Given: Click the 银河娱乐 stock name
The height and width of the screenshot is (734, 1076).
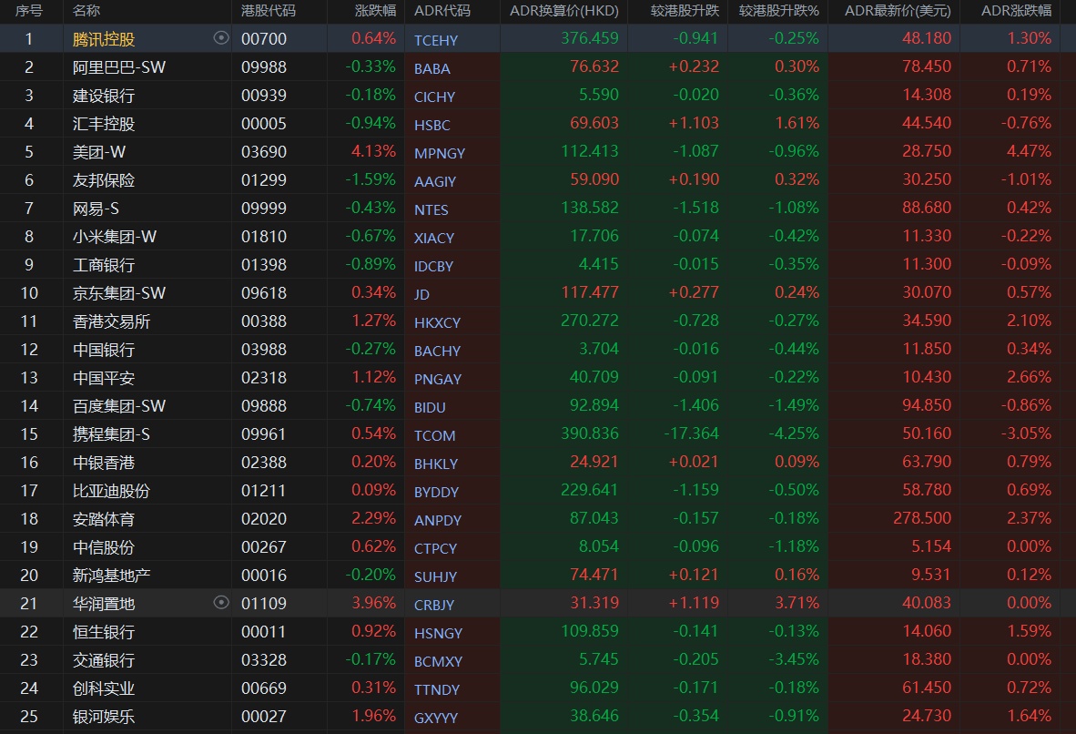Looking at the screenshot, I should [x=104, y=716].
